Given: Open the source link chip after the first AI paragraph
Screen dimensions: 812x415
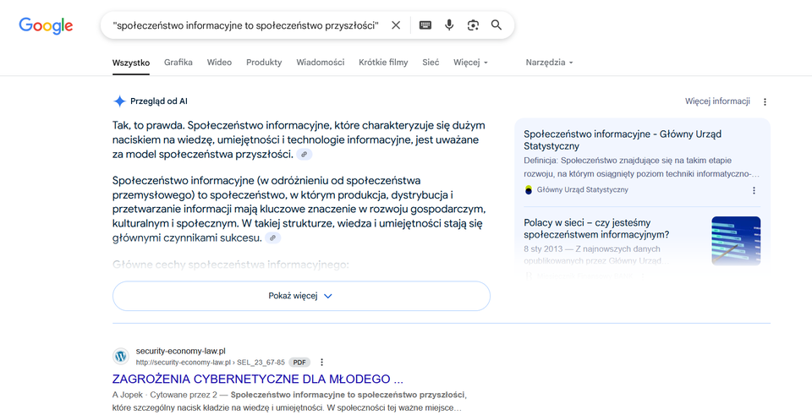Looking at the screenshot, I should [304, 154].
